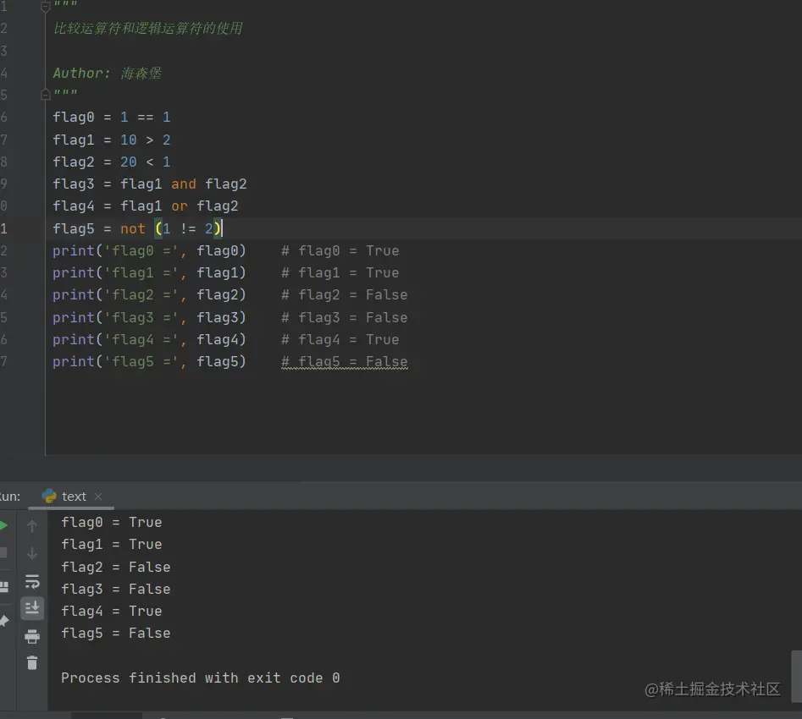Click the print('flag4 =', flag4) statement
Viewport: 802px width, 719px height.
click(149, 339)
